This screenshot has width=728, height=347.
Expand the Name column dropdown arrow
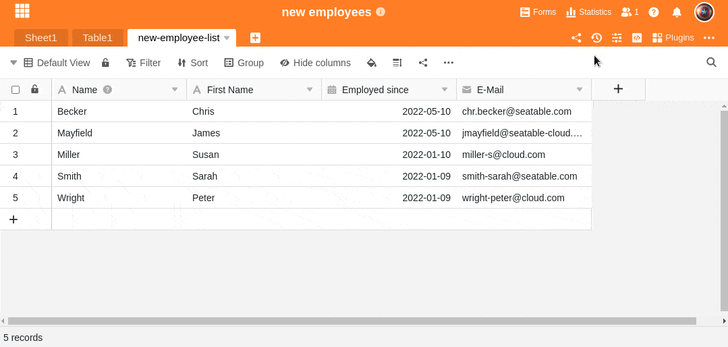coord(175,89)
